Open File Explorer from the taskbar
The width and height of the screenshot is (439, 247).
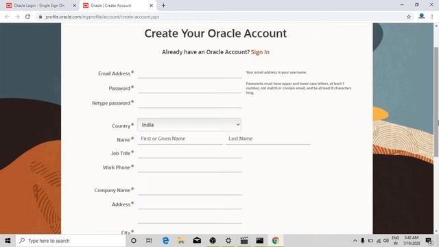(181, 241)
